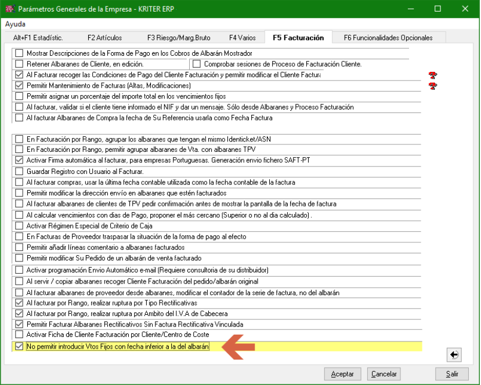Check Comprobar sesiones de Proceso de Facturación Cliente
This screenshot has width=481, height=385.
click(x=197, y=64)
